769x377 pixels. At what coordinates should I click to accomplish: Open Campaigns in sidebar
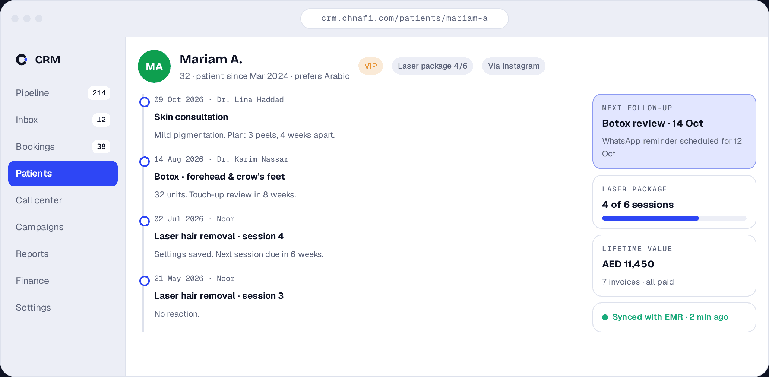pos(63,227)
